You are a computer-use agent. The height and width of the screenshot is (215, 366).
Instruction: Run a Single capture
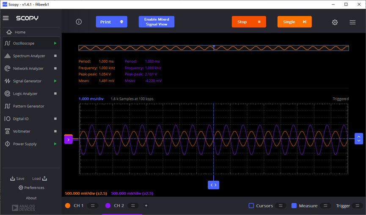pos(294,22)
